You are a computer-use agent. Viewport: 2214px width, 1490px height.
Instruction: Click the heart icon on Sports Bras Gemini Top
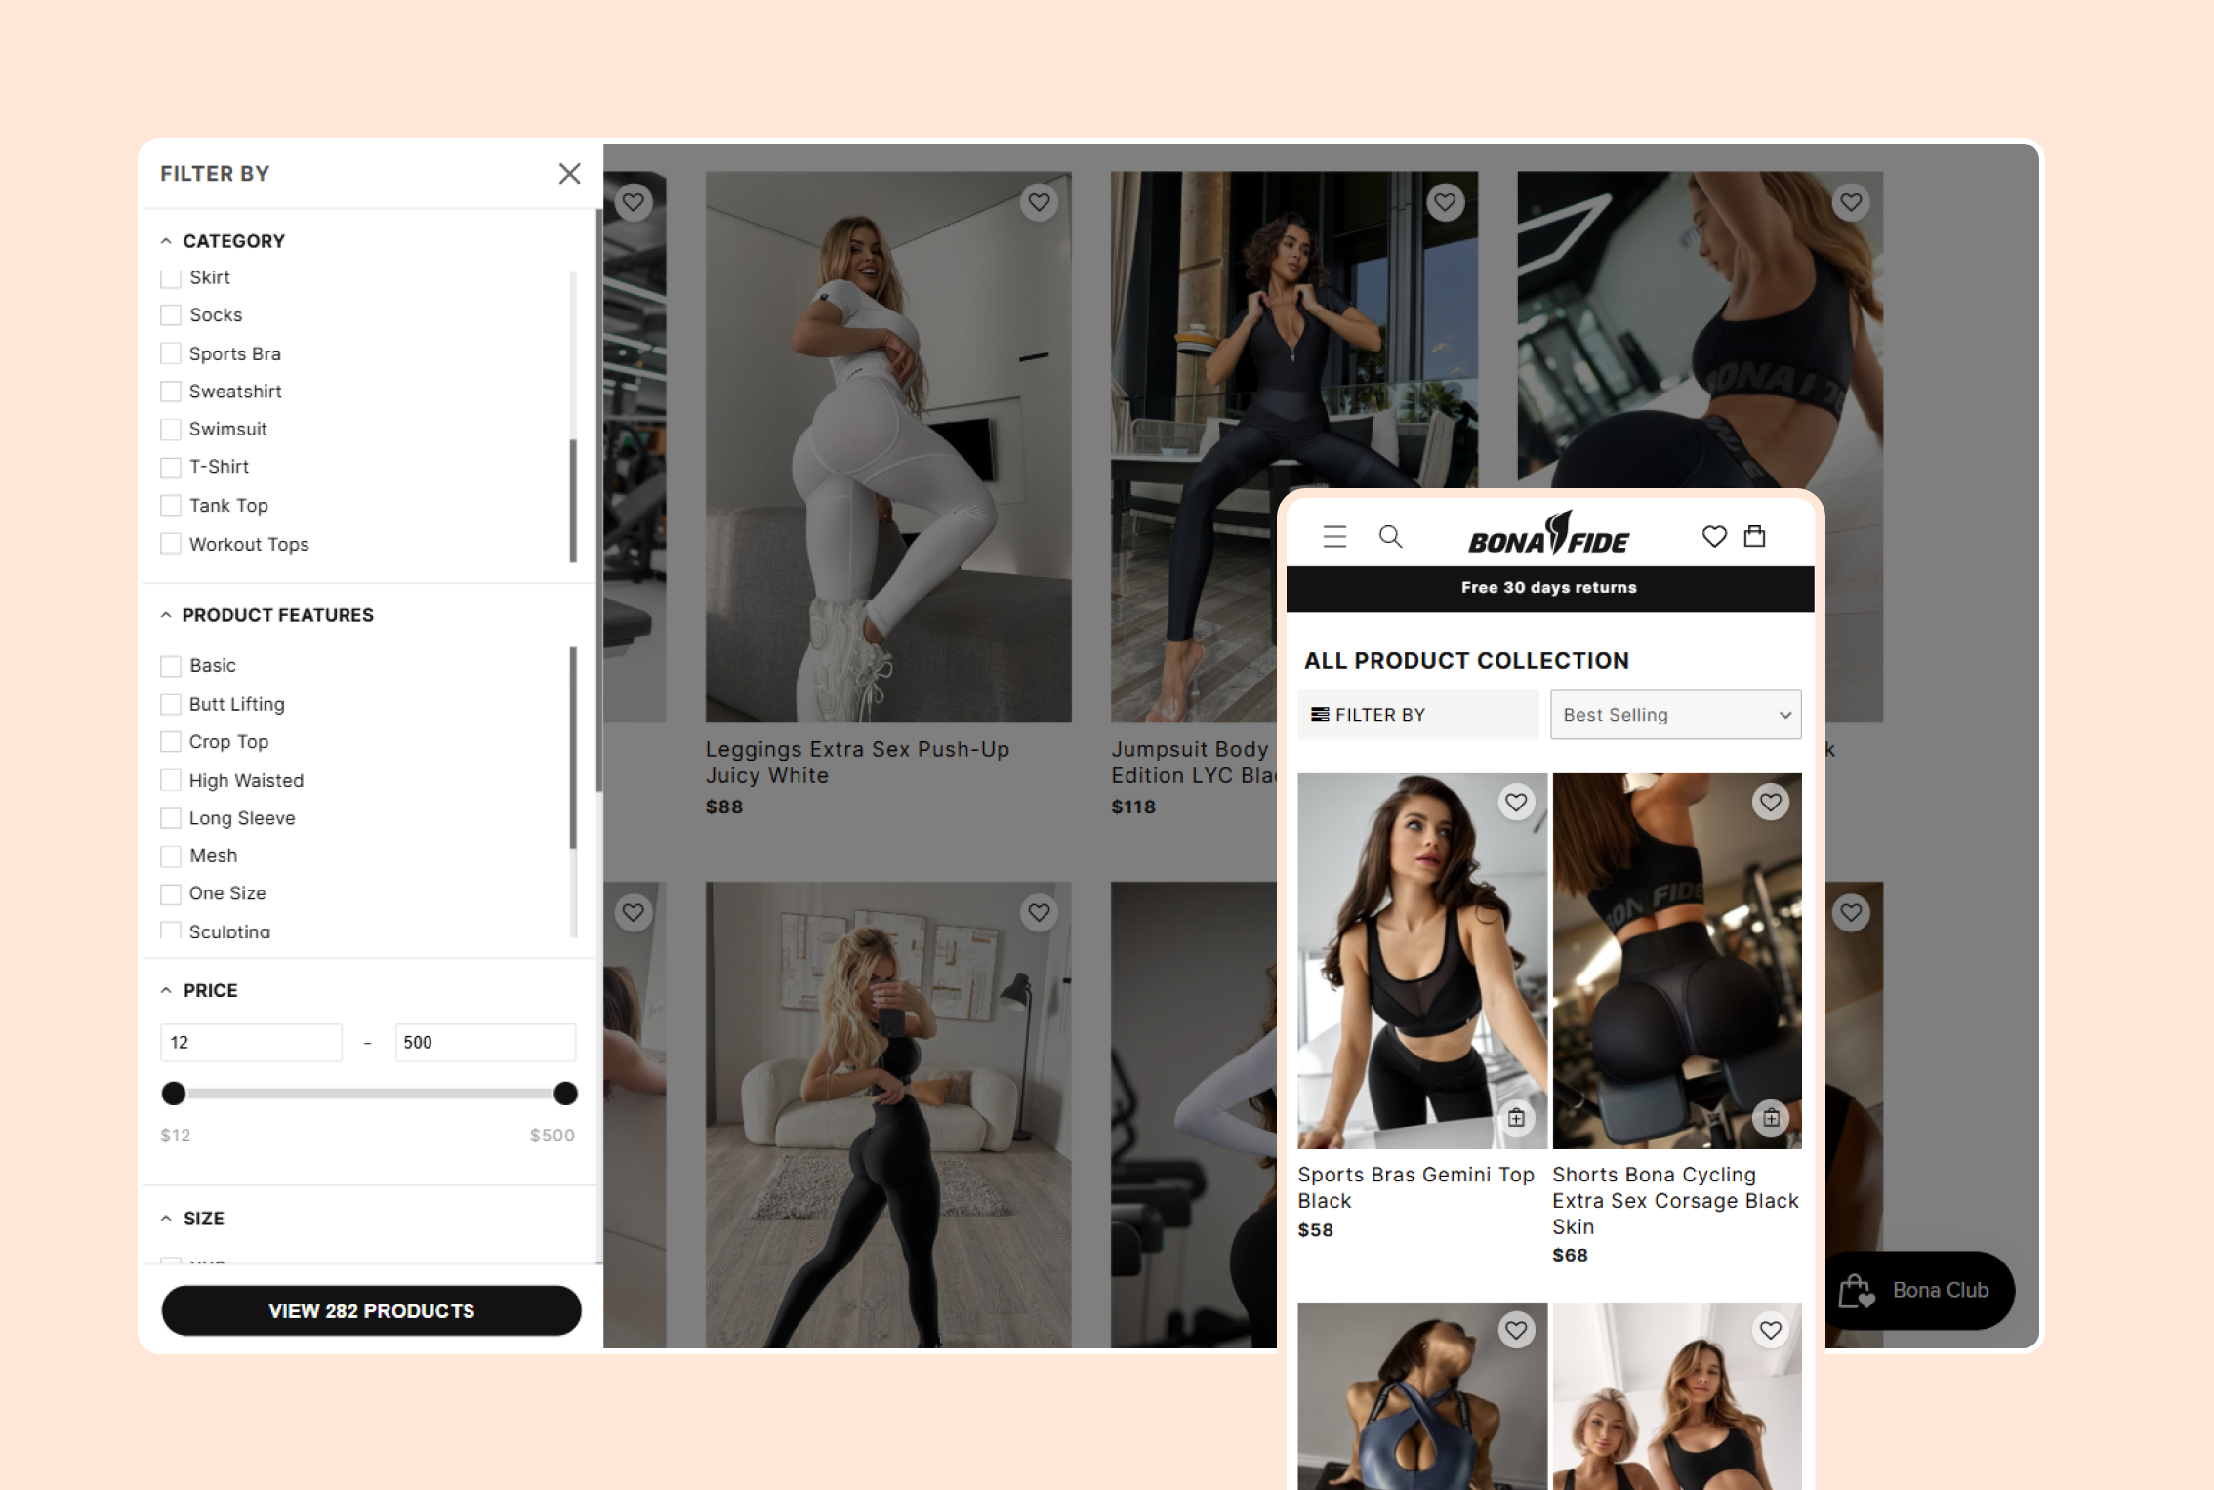pos(1512,805)
